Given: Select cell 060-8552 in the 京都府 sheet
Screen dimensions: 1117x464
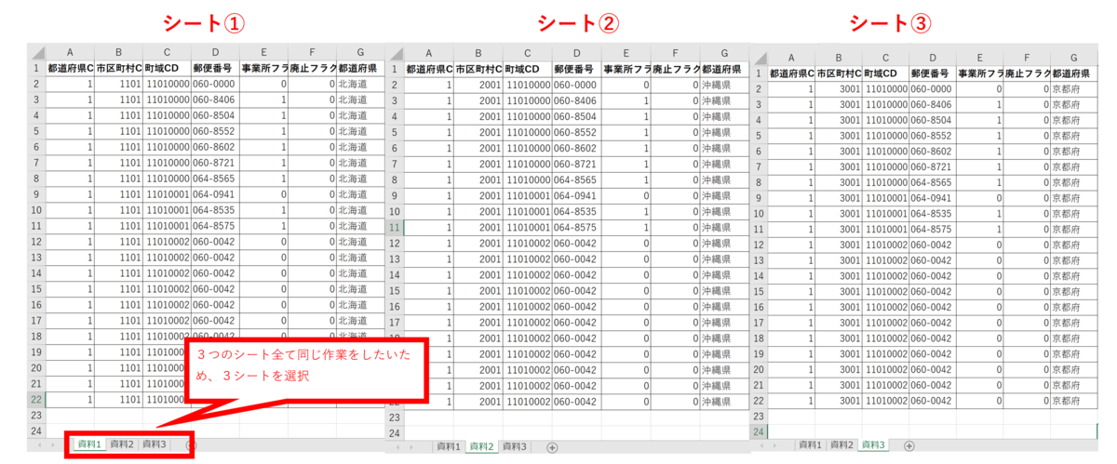Looking at the screenshot, I should click(x=933, y=136).
